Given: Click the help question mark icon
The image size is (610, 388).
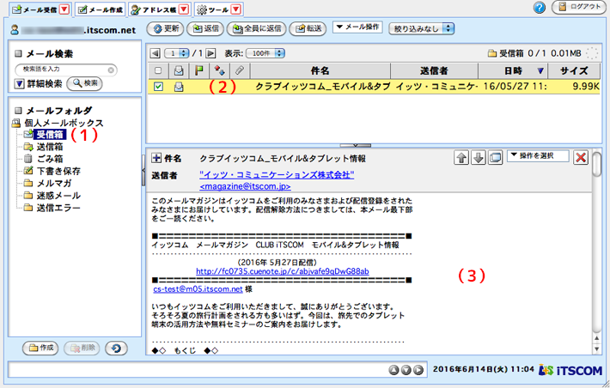Looking at the screenshot, I should (x=540, y=8).
